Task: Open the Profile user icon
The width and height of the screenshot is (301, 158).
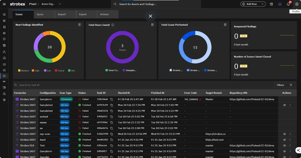Action: click(x=297, y=4)
